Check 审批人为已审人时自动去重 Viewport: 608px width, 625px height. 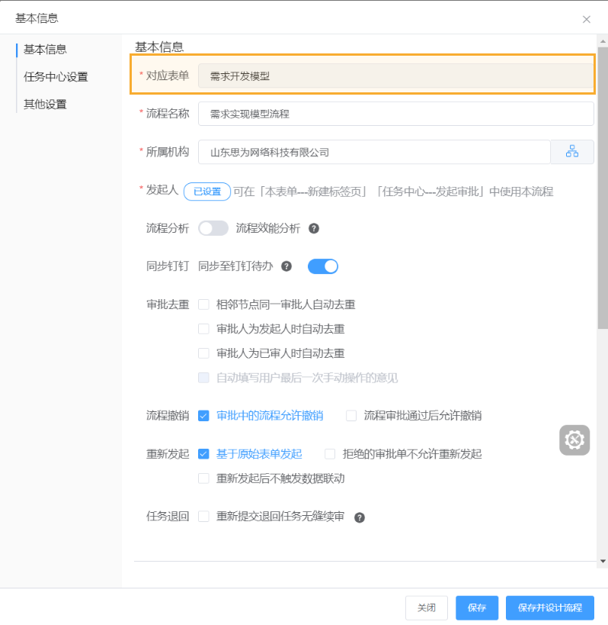(203, 353)
